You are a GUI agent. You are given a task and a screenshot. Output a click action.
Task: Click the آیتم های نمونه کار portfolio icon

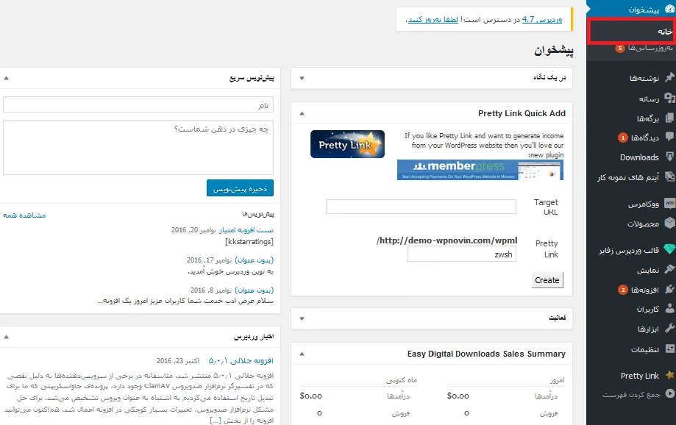click(x=669, y=176)
